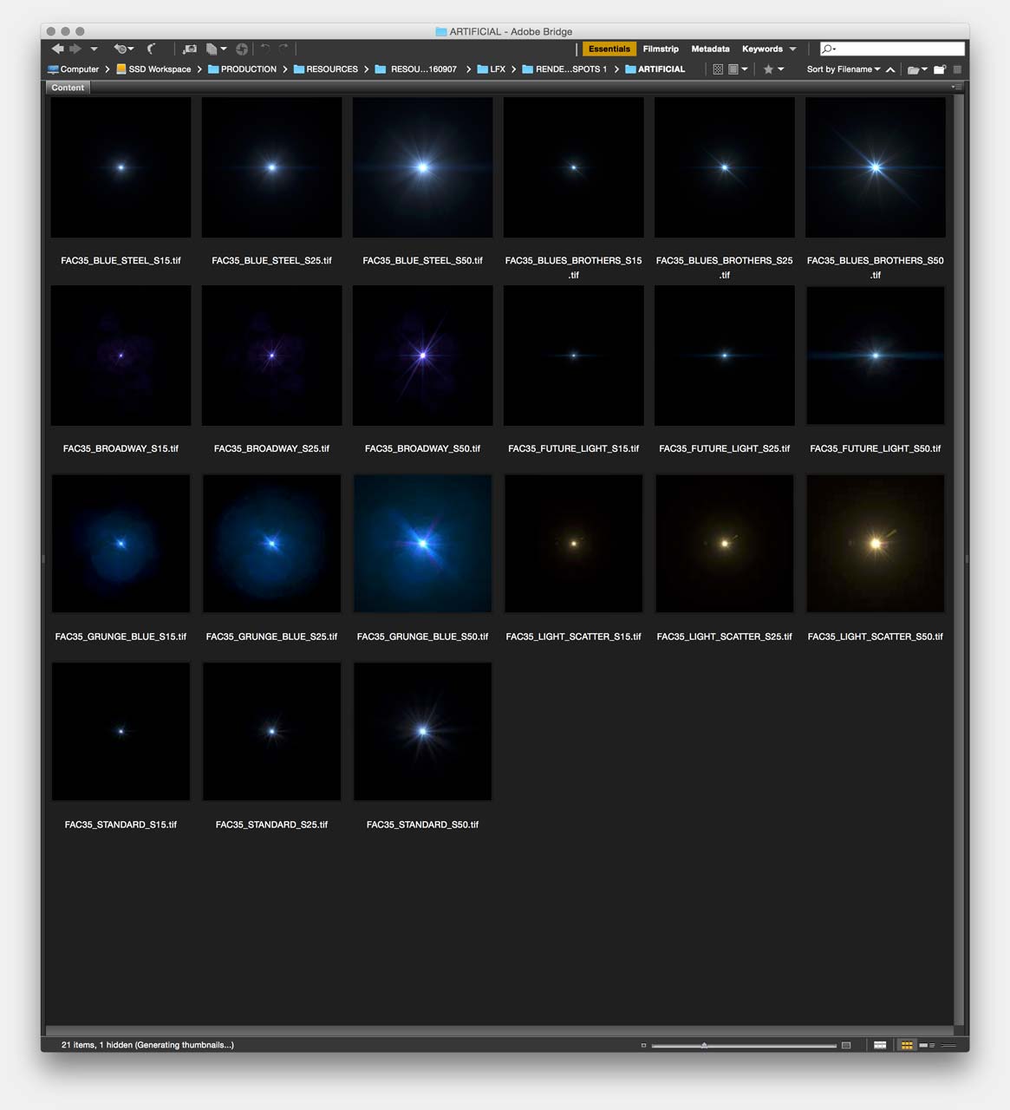Expand chevron after LFX breadcrumb
This screenshot has width=1010, height=1110.
(514, 69)
